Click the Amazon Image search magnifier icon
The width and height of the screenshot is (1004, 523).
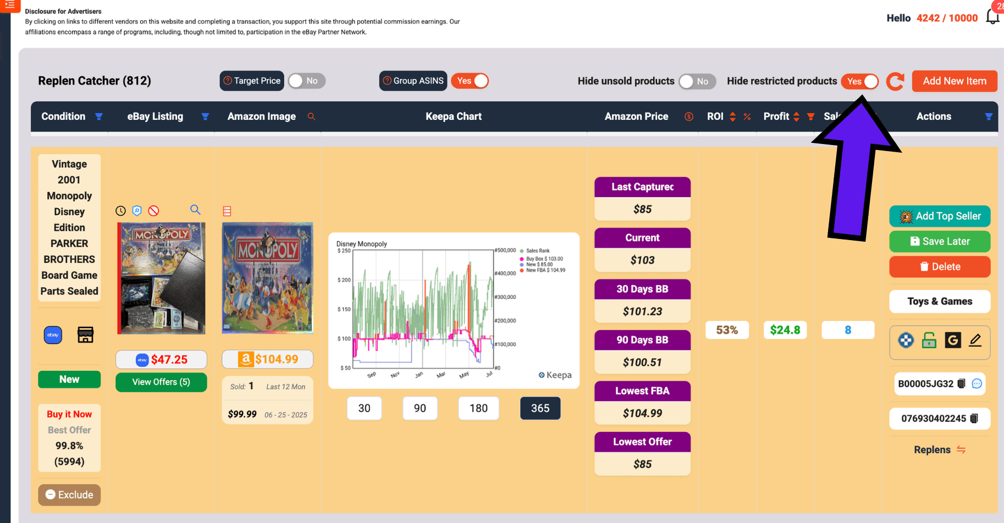311,116
